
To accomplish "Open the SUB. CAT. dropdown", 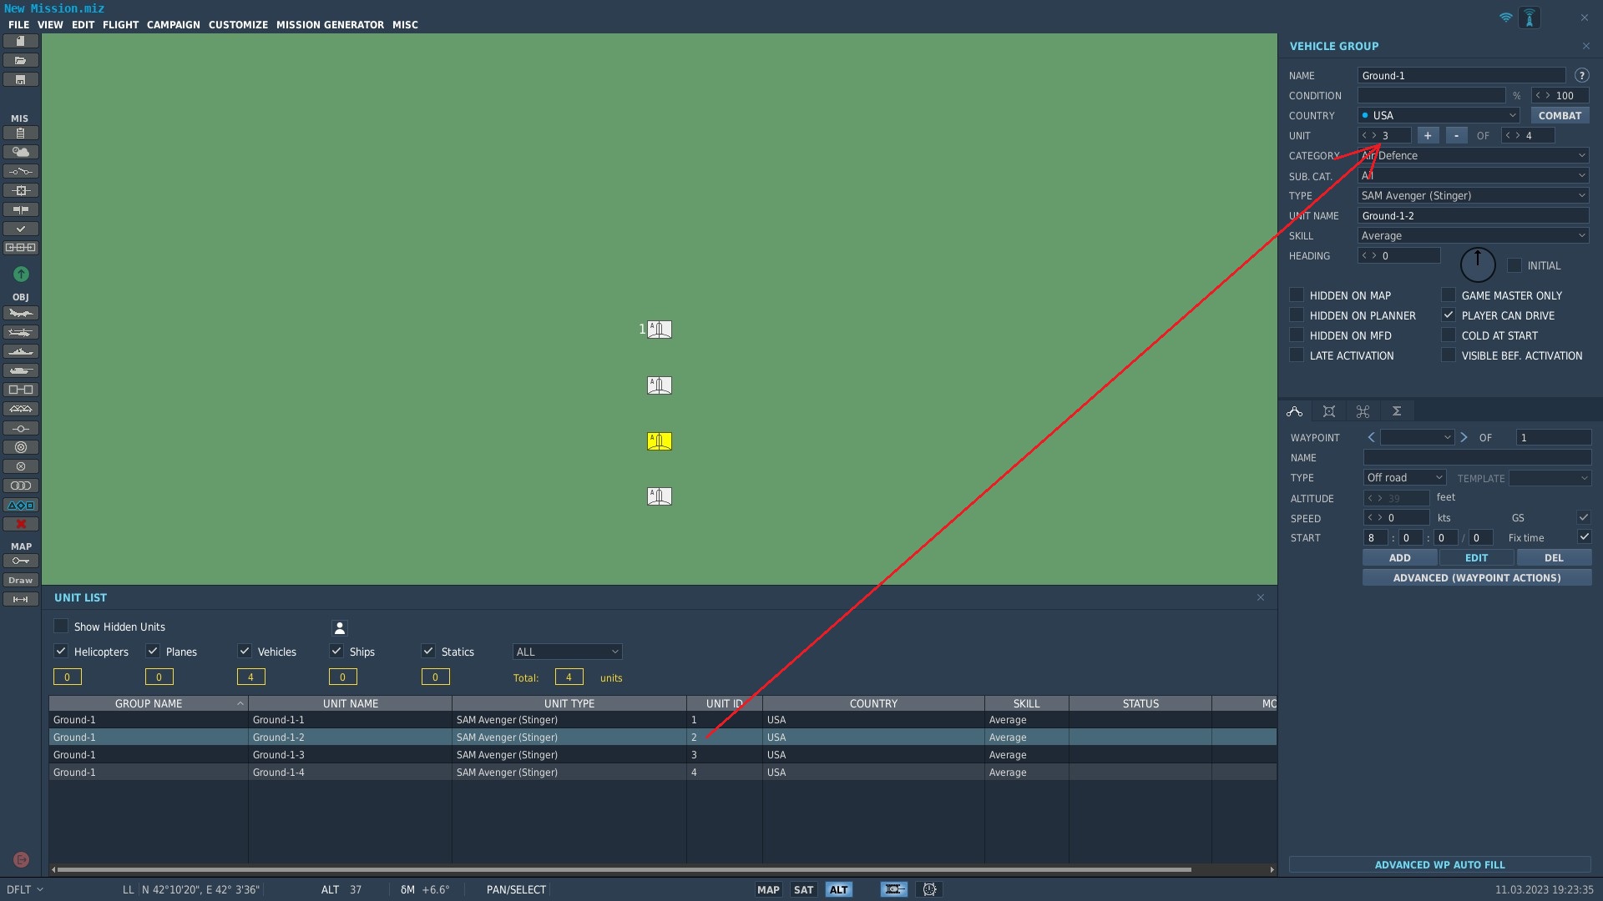I will [1473, 175].
